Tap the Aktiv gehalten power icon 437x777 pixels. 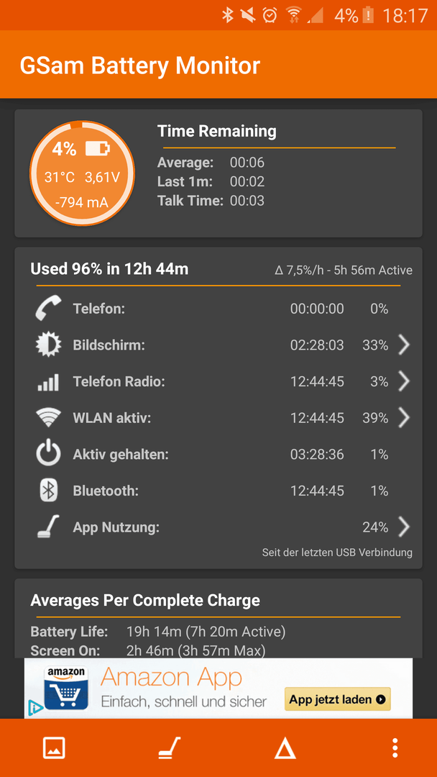pyautogui.click(x=48, y=454)
